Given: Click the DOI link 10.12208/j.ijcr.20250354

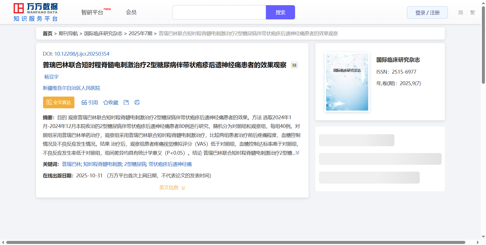Looking at the screenshot, I should (82, 54).
